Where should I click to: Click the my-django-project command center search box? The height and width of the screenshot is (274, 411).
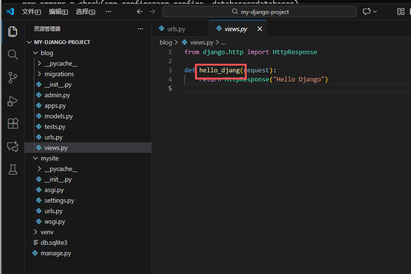coord(260,11)
